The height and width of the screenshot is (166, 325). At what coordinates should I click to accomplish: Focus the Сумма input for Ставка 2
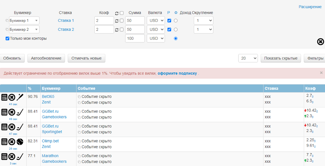tap(135, 29)
